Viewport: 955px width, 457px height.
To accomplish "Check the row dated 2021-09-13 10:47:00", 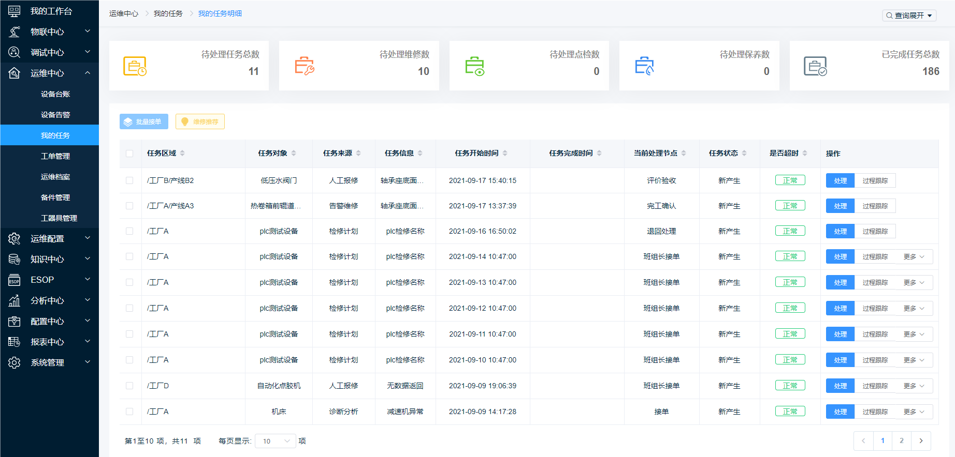I will click(x=129, y=282).
